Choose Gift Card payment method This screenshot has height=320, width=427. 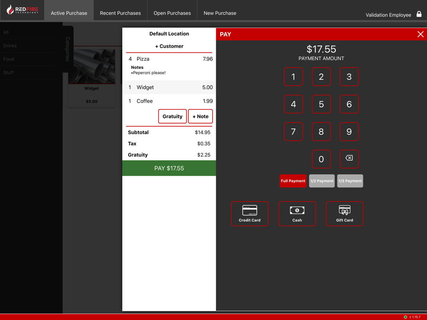344,213
